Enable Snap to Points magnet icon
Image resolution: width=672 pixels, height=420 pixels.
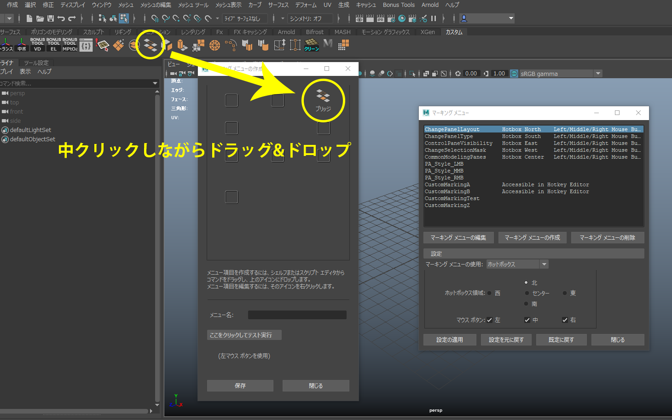click(176, 18)
